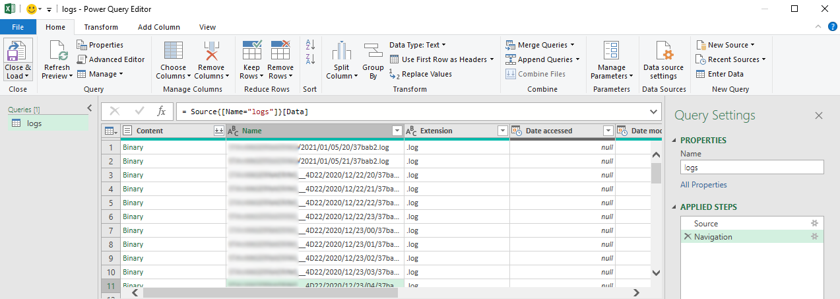
Task: Open the Manage query dropdown
Action: pos(100,74)
